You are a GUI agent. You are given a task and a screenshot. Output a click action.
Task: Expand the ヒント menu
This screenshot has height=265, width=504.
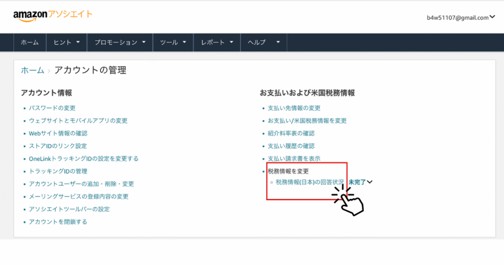point(66,43)
